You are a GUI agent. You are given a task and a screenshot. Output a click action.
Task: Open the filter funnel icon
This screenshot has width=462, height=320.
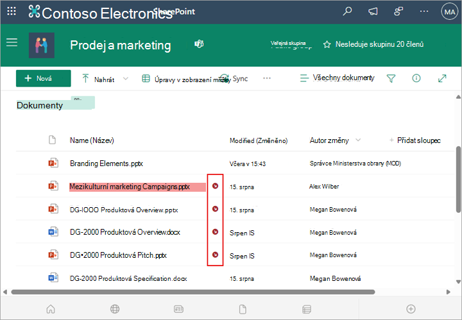pos(391,78)
